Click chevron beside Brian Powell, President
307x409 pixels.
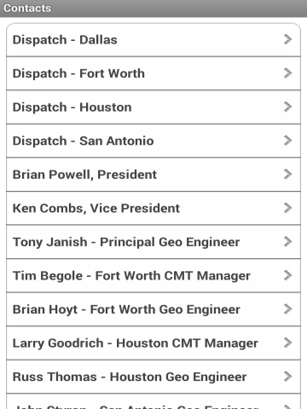tap(287, 174)
